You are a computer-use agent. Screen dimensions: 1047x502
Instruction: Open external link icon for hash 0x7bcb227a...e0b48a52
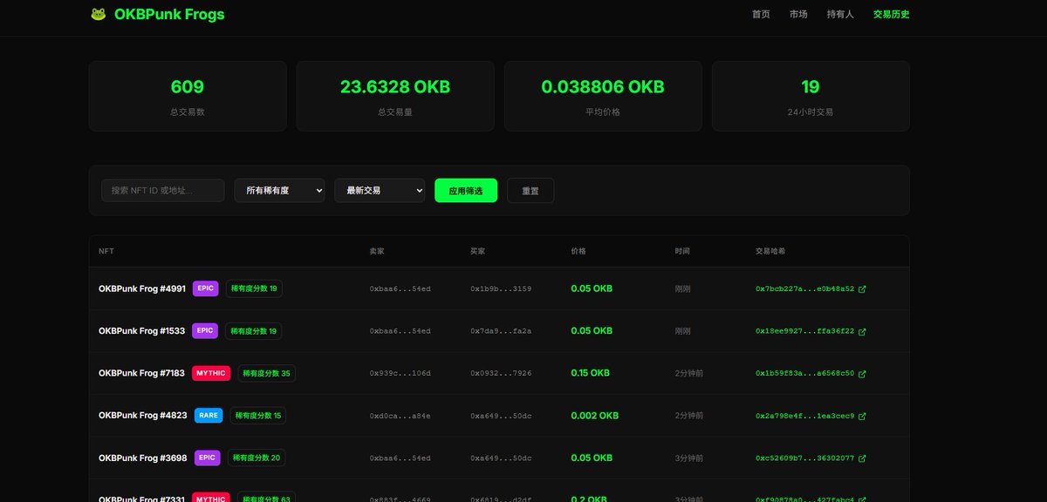(863, 288)
